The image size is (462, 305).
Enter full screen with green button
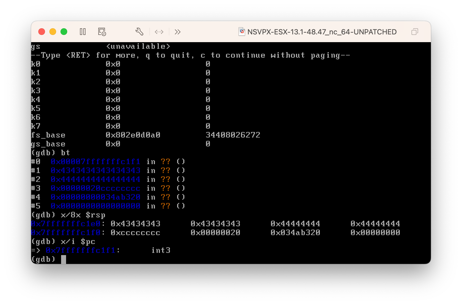[64, 32]
